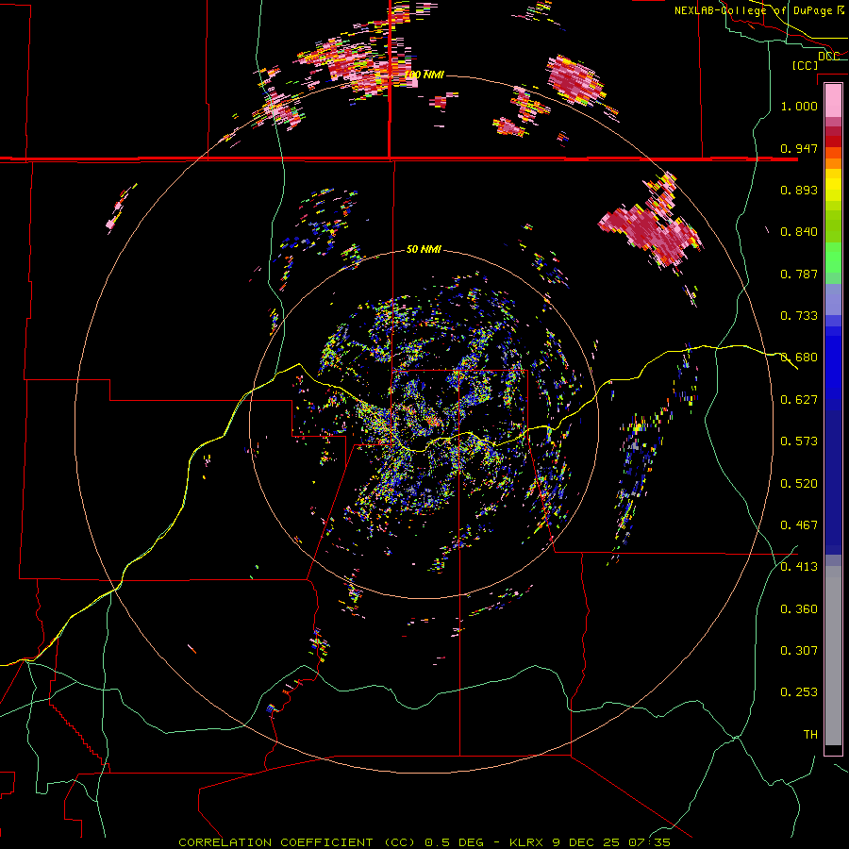Pick the bright green segment of the color scale
This screenshot has width=849, height=849.
[833, 258]
